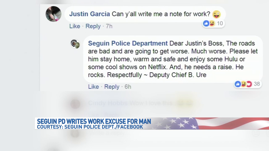This screenshot has height=151, width=269.
Task: Click the Justin Garcia name link
Action: [89, 14]
